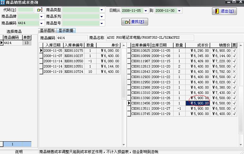
Task: Switch to the 显示数据 tab
Action: pos(66,31)
